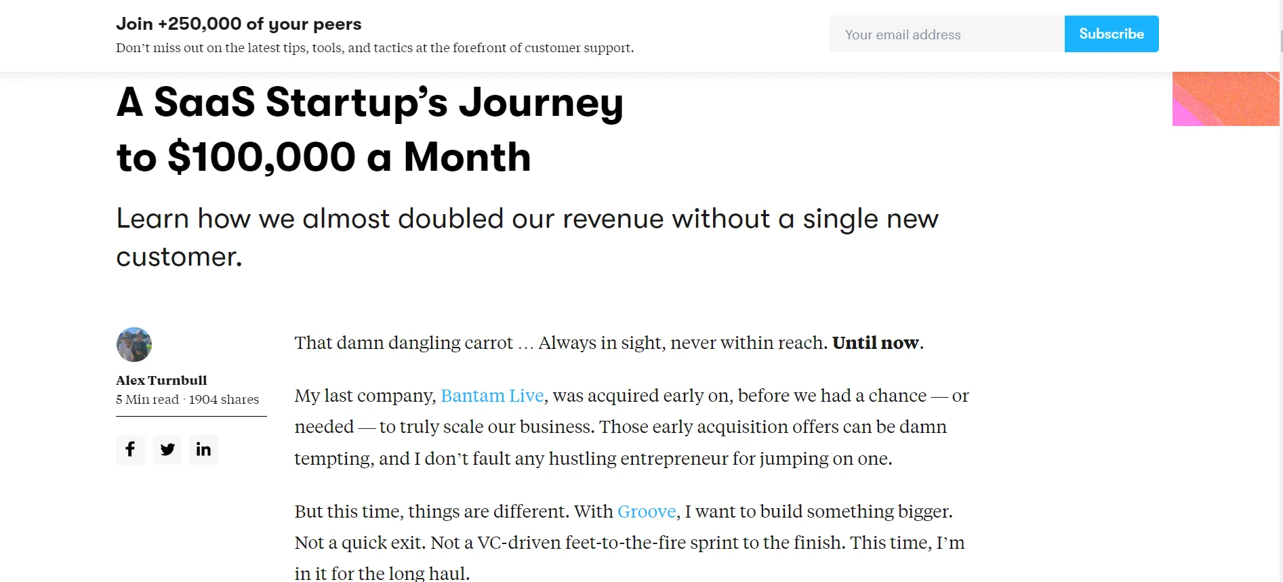Focus the "Your email address" field
The height and width of the screenshot is (582, 1283).
pos(947,35)
